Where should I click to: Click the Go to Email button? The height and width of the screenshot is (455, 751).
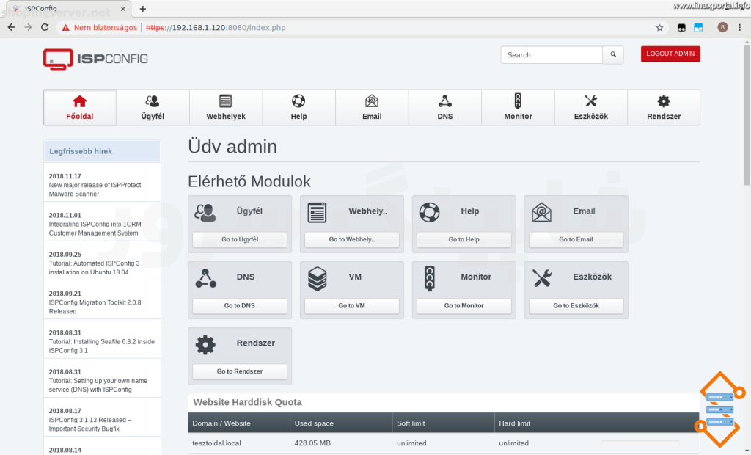point(576,239)
